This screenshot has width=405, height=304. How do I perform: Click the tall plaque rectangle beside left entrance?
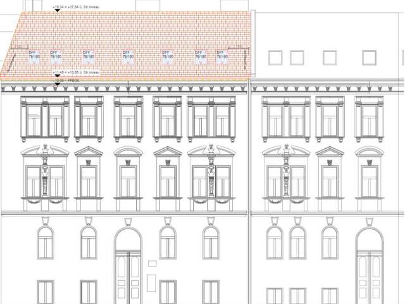point(152,283)
